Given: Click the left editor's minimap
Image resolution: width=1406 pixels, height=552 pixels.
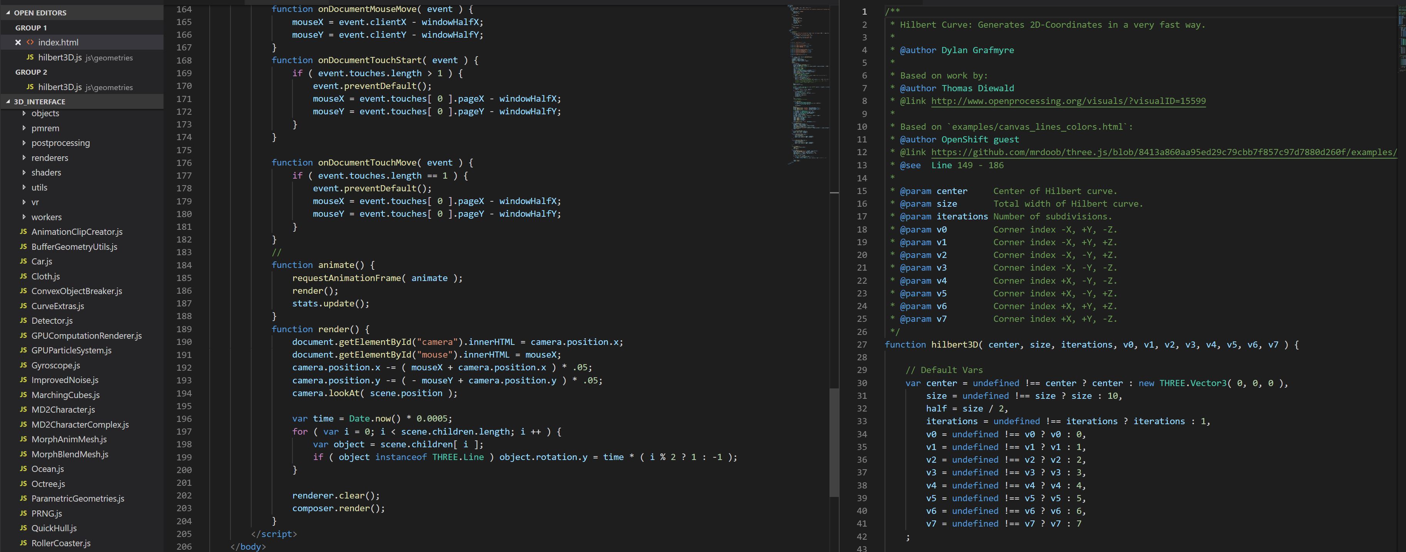Looking at the screenshot, I should click(808, 85).
